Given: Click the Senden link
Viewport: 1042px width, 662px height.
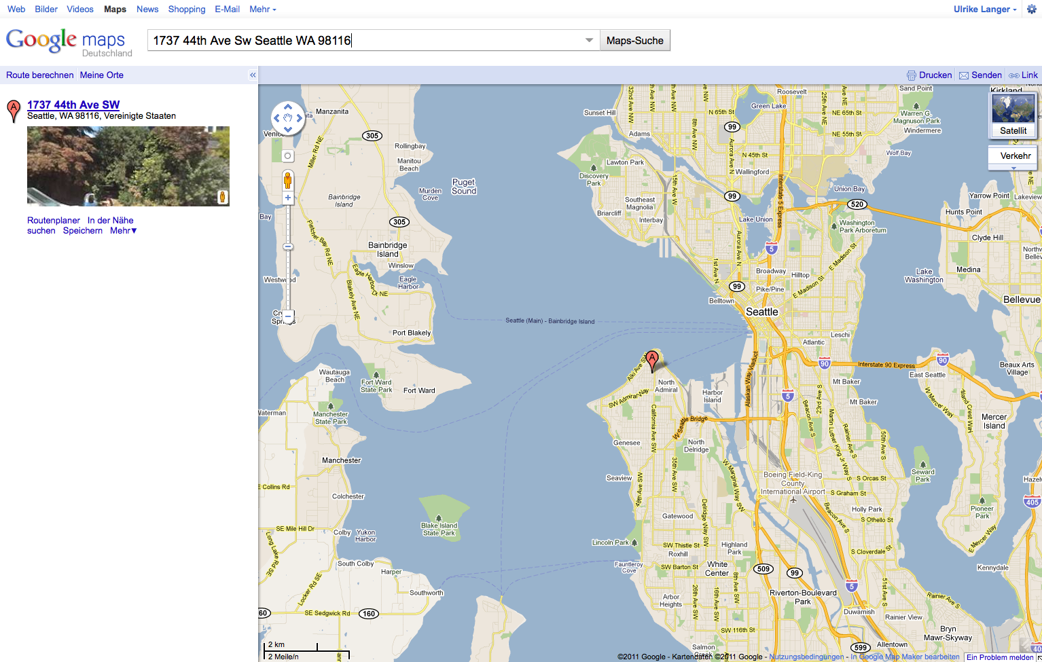Looking at the screenshot, I should coord(986,75).
